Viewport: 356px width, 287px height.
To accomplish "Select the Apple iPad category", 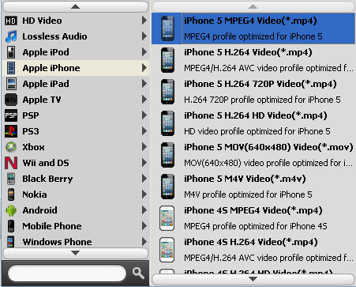I will [x=76, y=84].
